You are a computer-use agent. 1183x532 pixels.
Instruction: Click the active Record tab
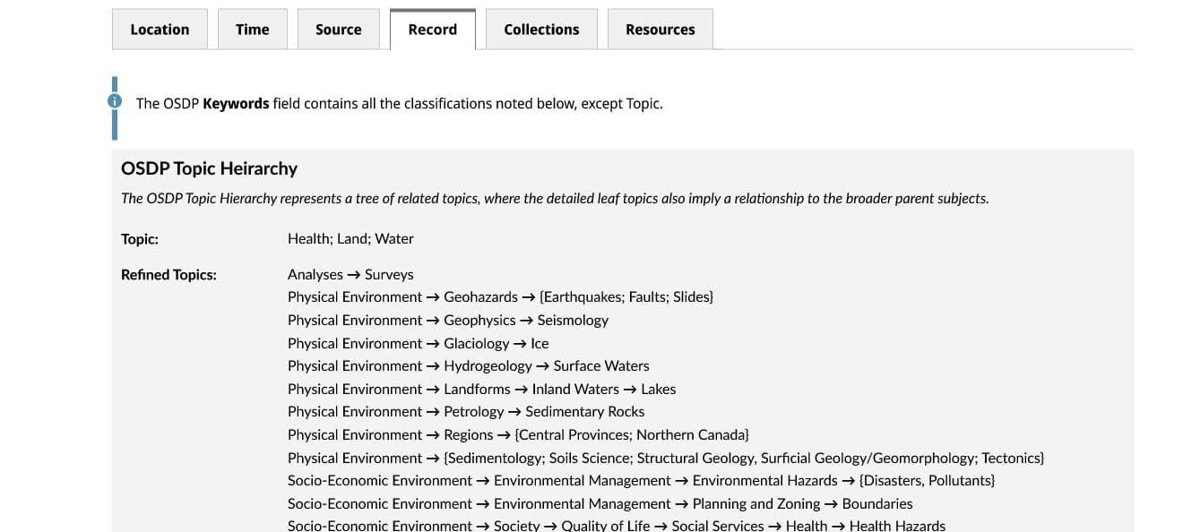tap(433, 30)
